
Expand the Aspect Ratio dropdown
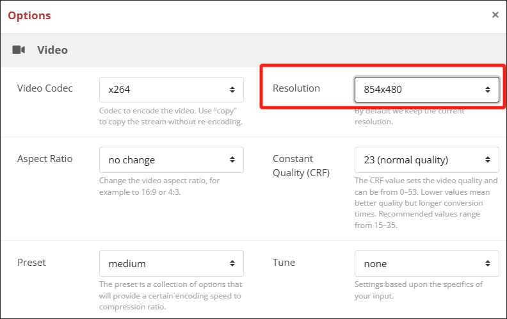[172, 159]
